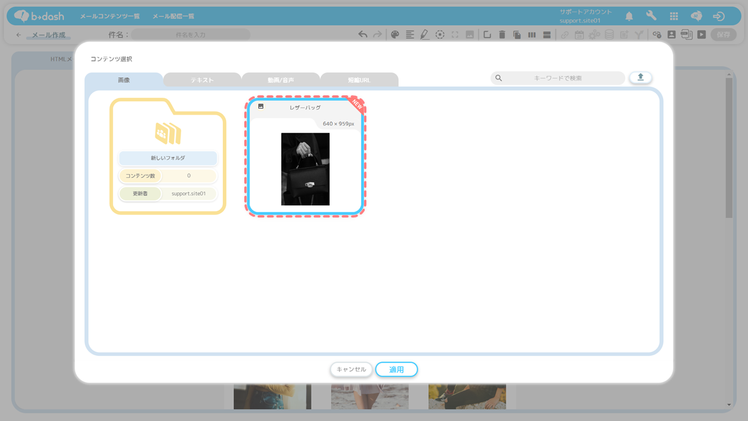Click the two-row layout icon
The width and height of the screenshot is (748, 421).
click(547, 34)
